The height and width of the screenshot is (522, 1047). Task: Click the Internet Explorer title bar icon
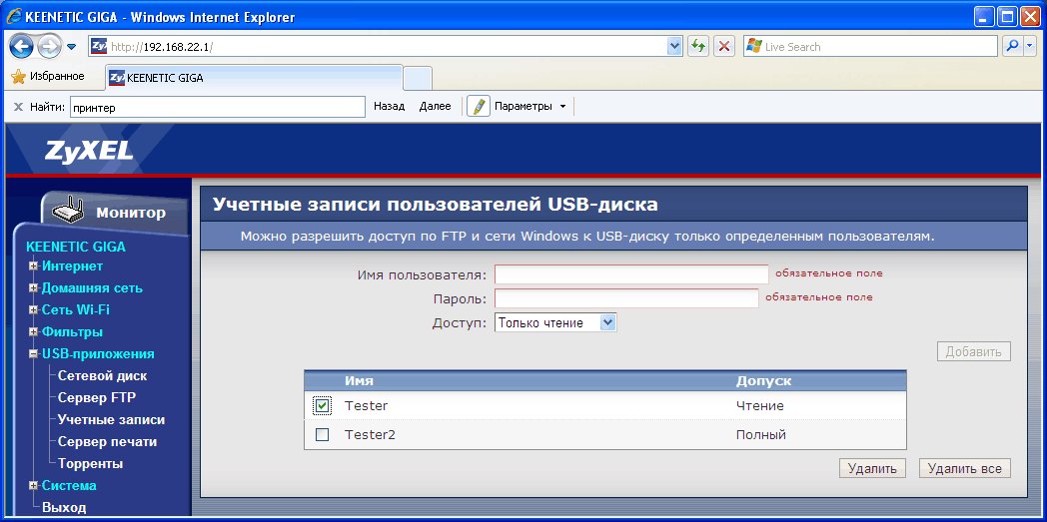(x=13, y=17)
